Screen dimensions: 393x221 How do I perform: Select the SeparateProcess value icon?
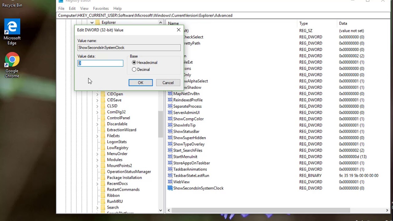(170, 106)
